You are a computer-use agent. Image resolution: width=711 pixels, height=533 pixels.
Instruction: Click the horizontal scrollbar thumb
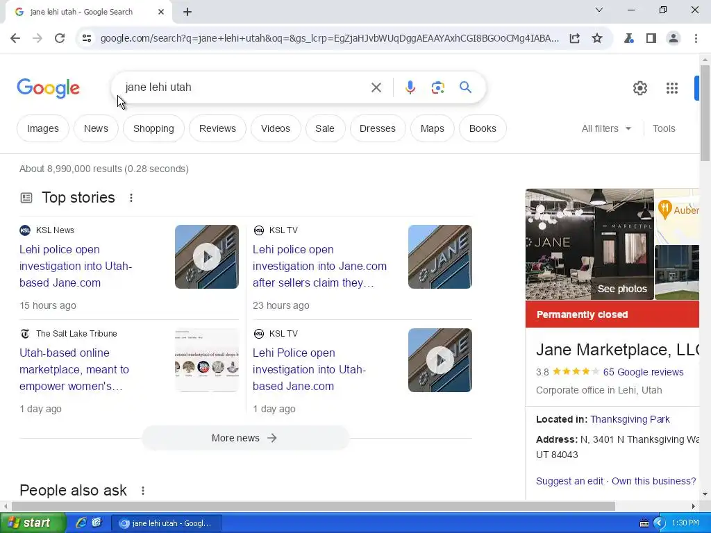coord(313,506)
